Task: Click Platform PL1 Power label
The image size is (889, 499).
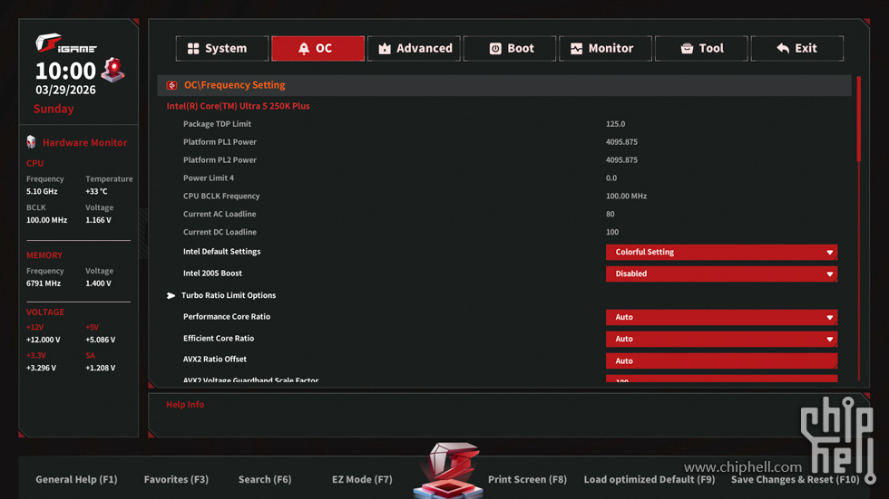Action: pos(220,142)
